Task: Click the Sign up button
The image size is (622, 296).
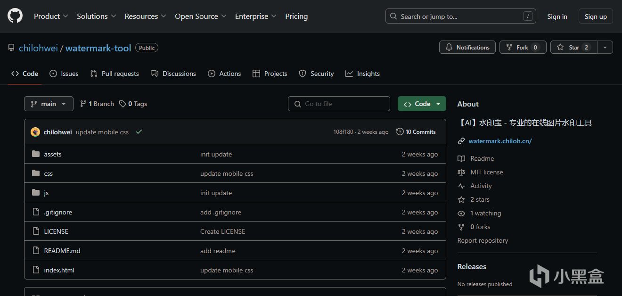Action: point(596,16)
